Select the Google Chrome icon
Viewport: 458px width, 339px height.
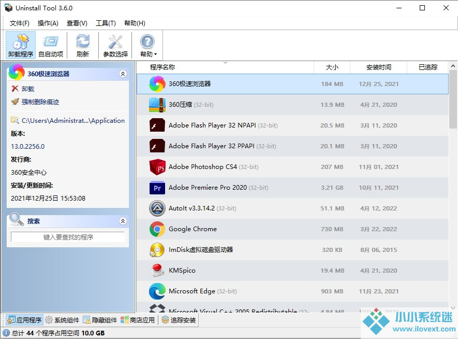[157, 229]
